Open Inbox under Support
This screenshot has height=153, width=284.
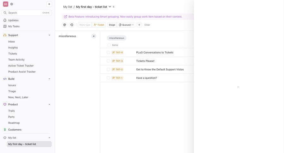[11, 41]
